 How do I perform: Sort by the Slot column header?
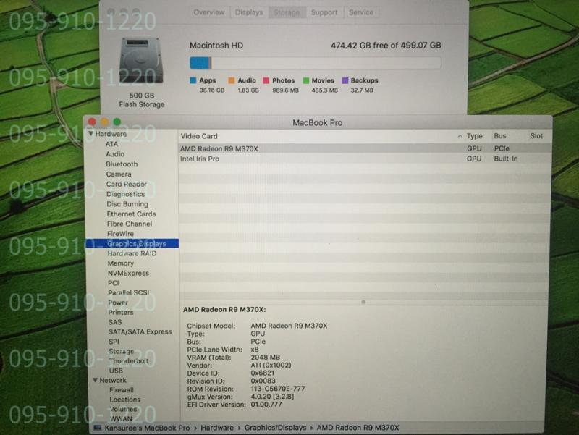536,136
